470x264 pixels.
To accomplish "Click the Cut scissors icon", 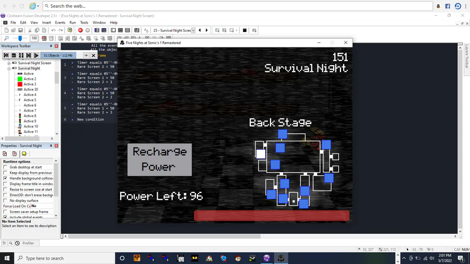I will coord(30,30).
